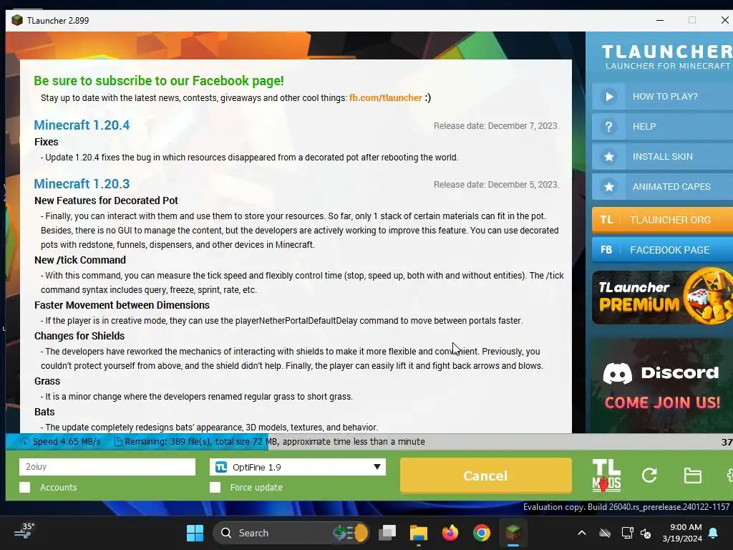Click the TLauncher taskbar icon
The width and height of the screenshot is (733, 550).
tap(513, 533)
